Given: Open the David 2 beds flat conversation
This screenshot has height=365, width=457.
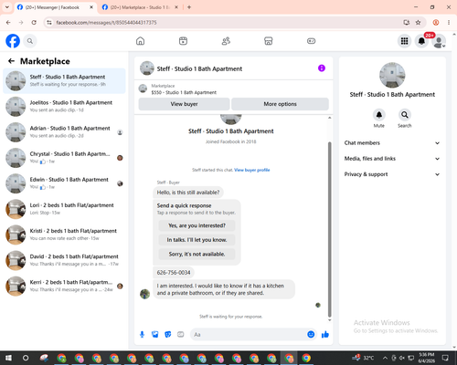Looking at the screenshot, I should point(64,260).
